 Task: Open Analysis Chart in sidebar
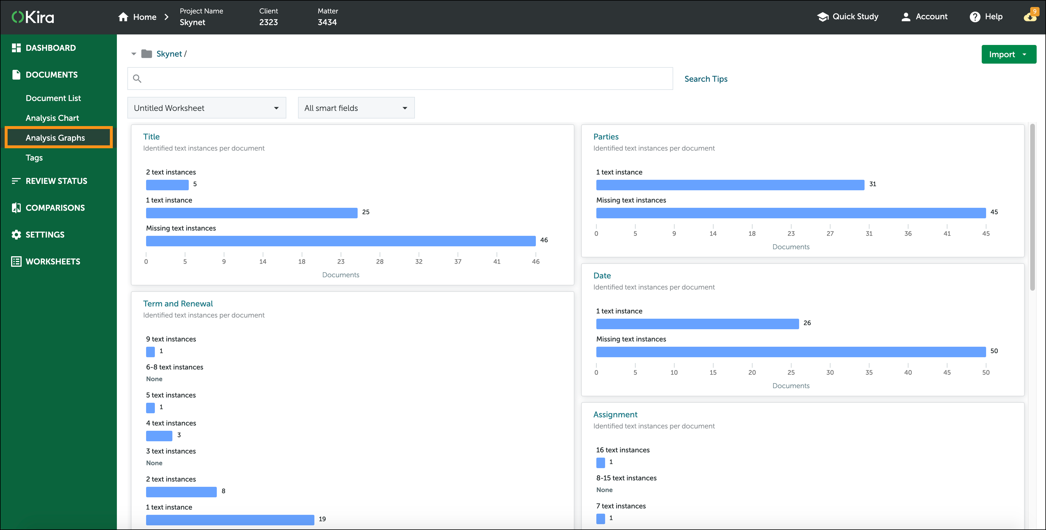pyautogui.click(x=52, y=118)
